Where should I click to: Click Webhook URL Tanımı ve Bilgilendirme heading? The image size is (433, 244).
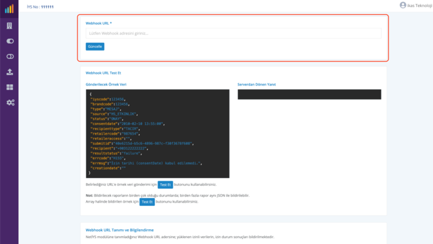120,230
